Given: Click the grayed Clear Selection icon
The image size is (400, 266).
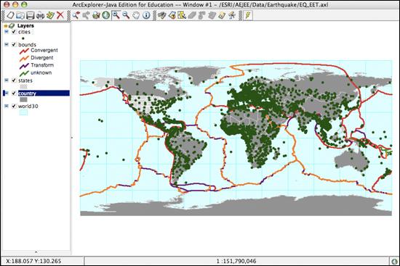Looking at the screenshot, I should (212, 15).
